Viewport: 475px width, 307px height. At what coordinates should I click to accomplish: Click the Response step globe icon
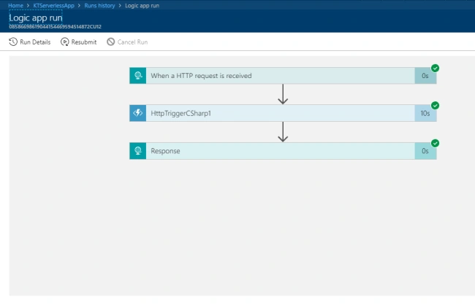(138, 151)
